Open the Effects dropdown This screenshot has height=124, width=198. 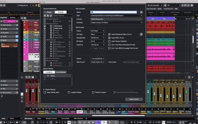[x=97, y=59]
